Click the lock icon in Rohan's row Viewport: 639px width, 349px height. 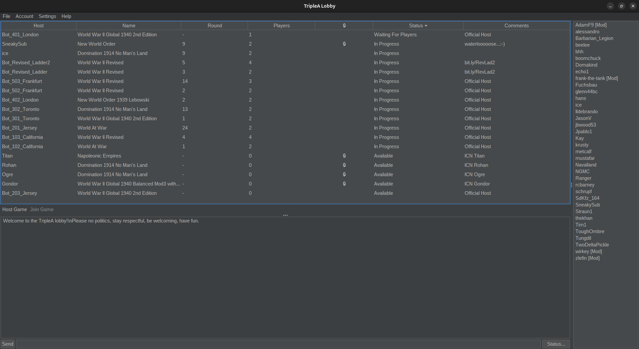[344, 165]
